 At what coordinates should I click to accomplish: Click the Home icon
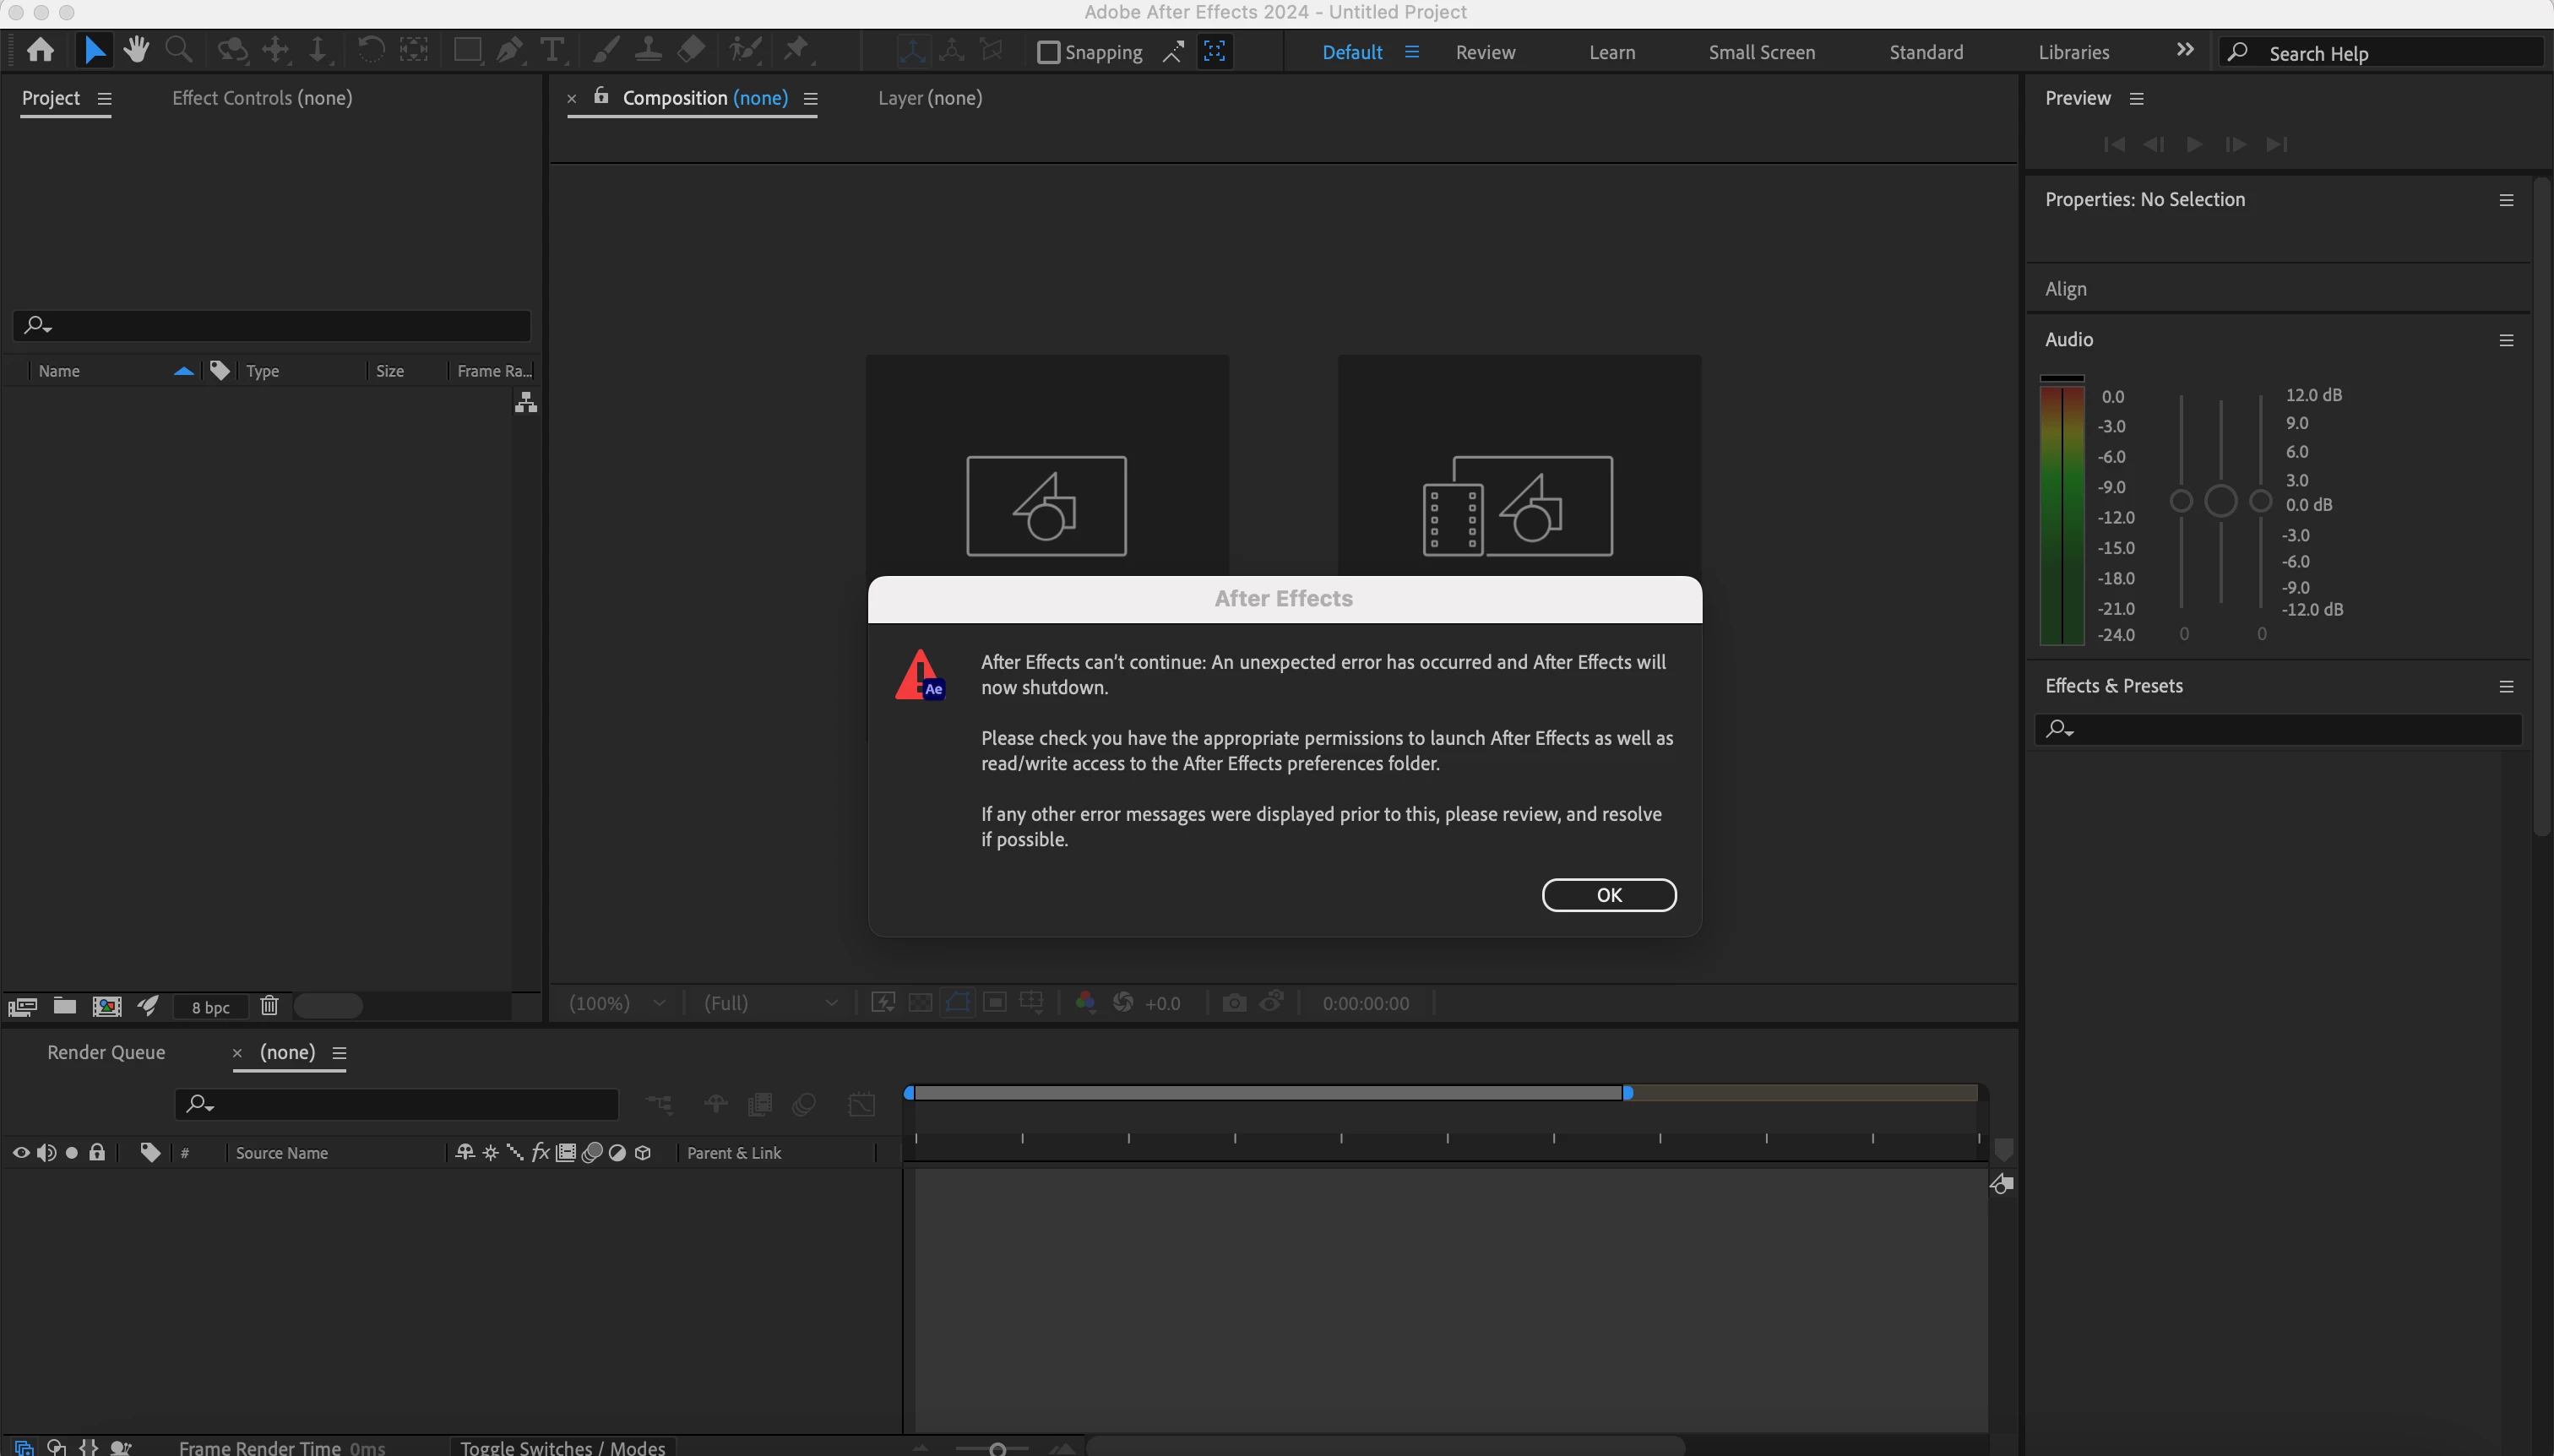point(40,49)
